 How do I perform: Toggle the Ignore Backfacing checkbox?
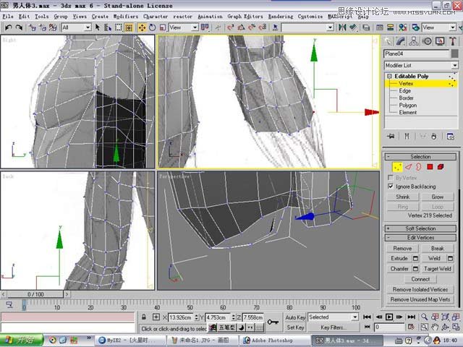391,187
